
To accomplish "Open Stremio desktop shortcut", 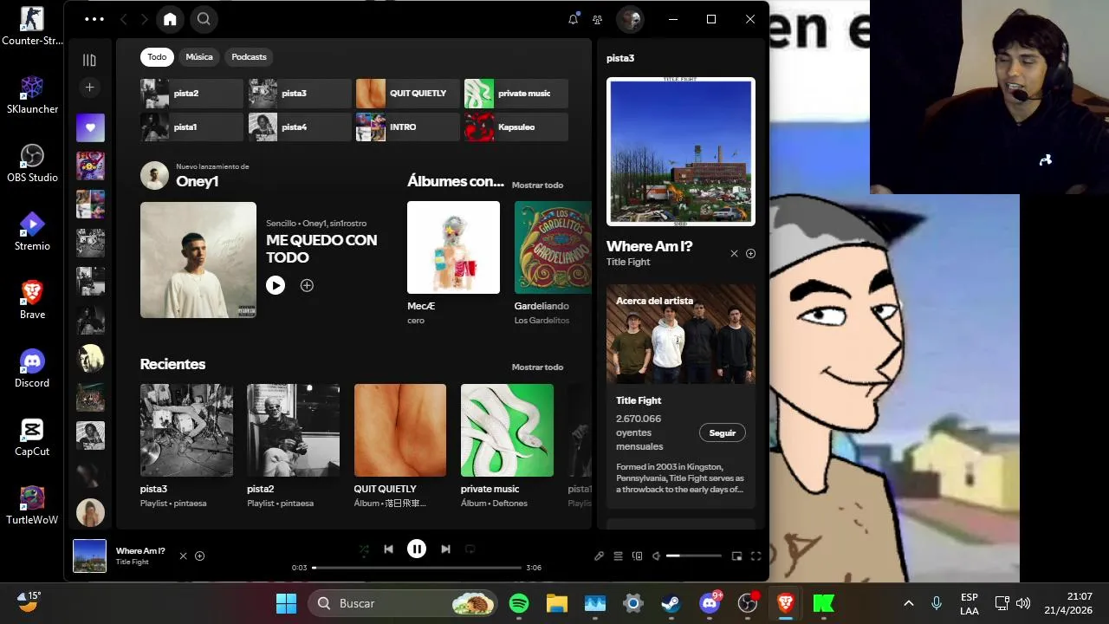I will (32, 231).
